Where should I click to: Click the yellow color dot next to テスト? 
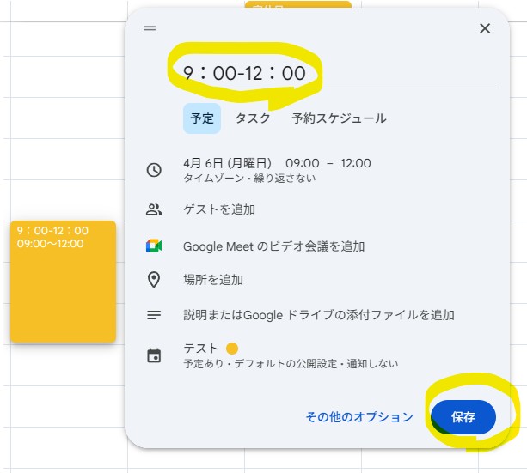(231, 349)
